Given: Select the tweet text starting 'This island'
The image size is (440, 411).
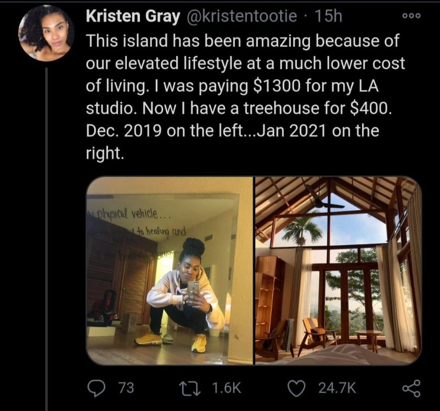Looking at the screenshot, I should click(x=245, y=97).
